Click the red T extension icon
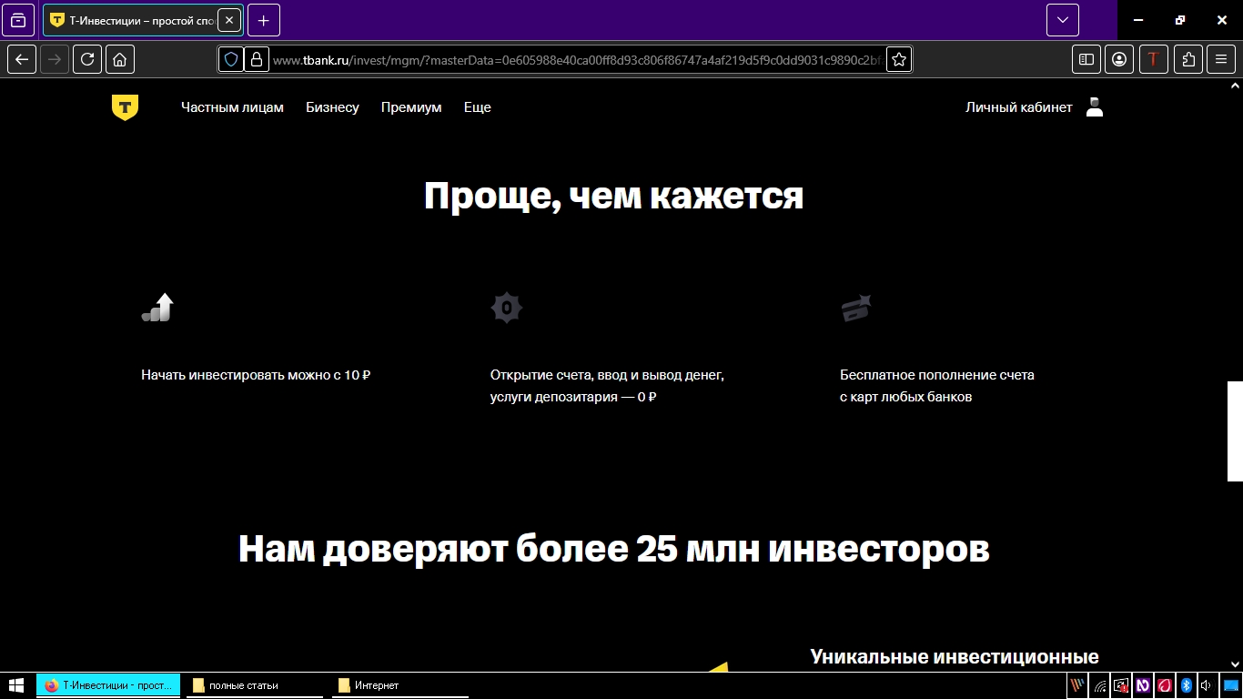The height and width of the screenshot is (699, 1243). (x=1154, y=59)
